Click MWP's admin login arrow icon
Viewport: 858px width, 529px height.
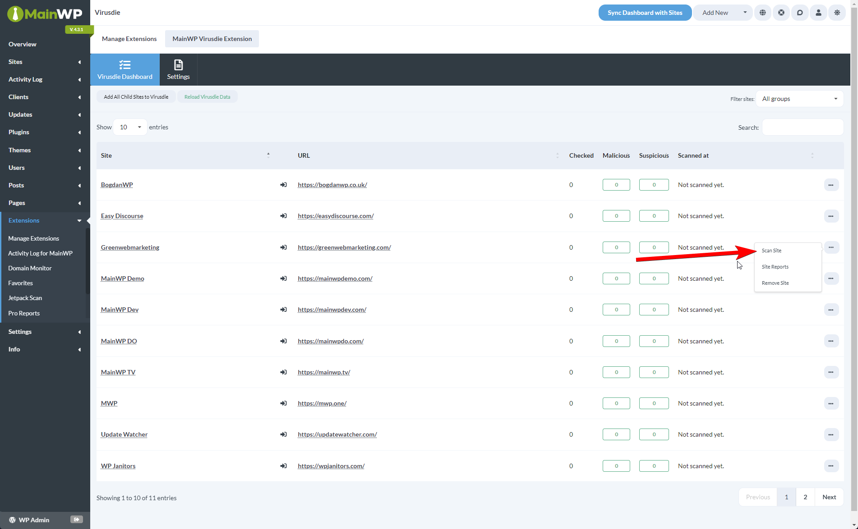pyautogui.click(x=283, y=403)
